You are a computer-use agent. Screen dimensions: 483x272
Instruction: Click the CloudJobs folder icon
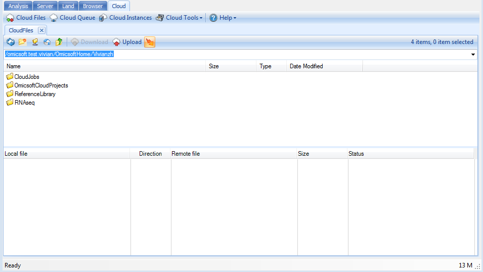[10, 76]
